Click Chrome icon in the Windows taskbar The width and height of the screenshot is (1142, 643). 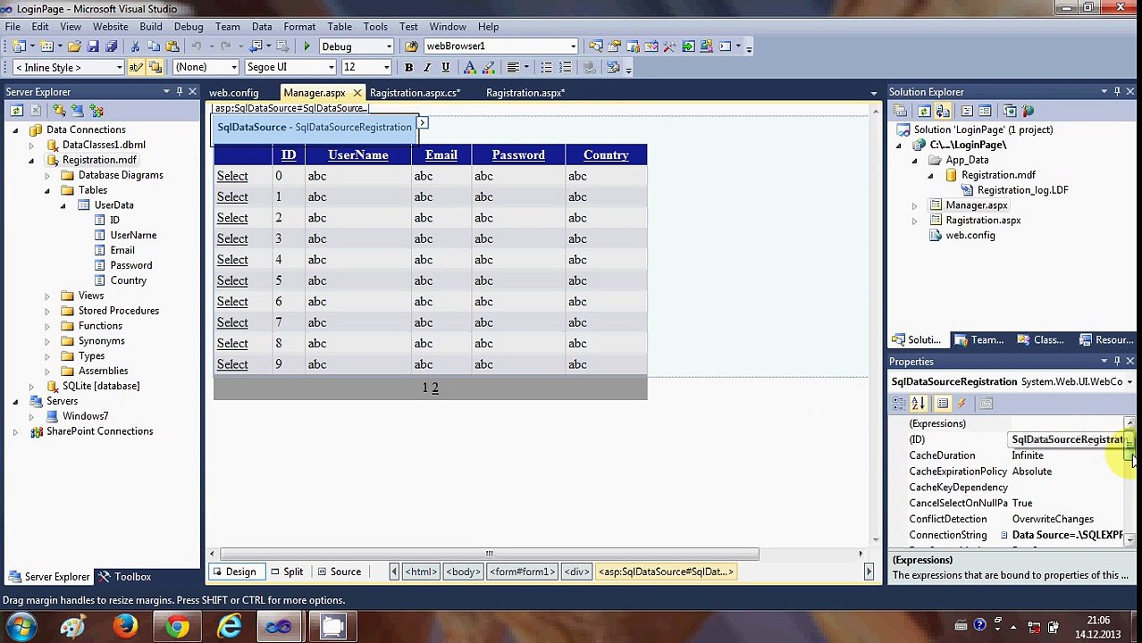tap(177, 627)
